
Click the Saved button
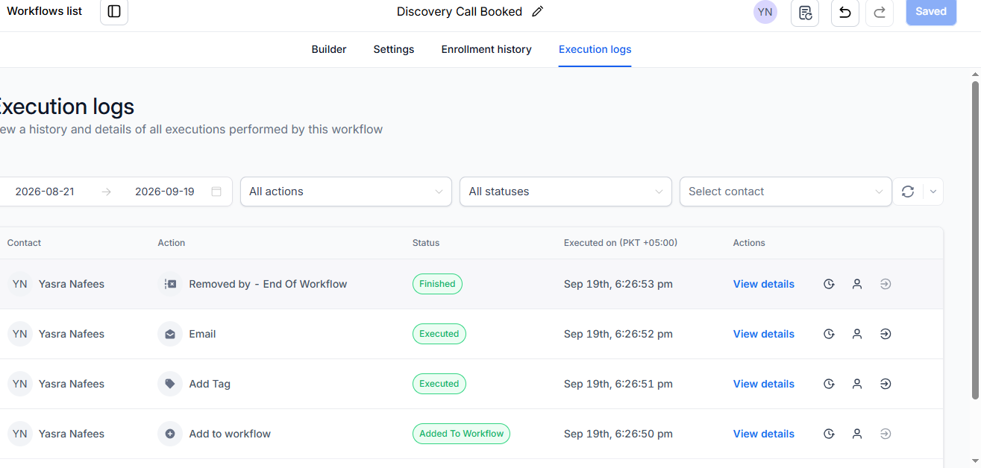point(931,12)
